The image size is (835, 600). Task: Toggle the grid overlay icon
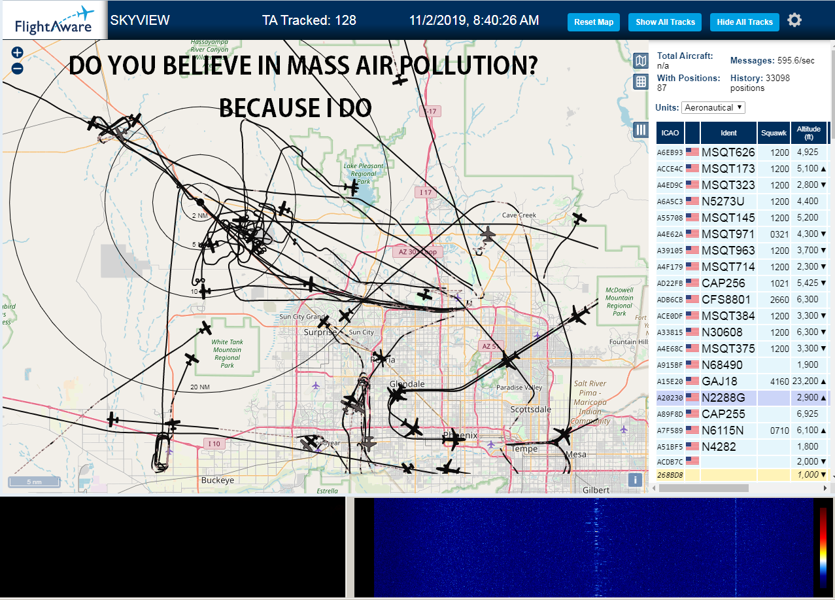pyautogui.click(x=641, y=82)
